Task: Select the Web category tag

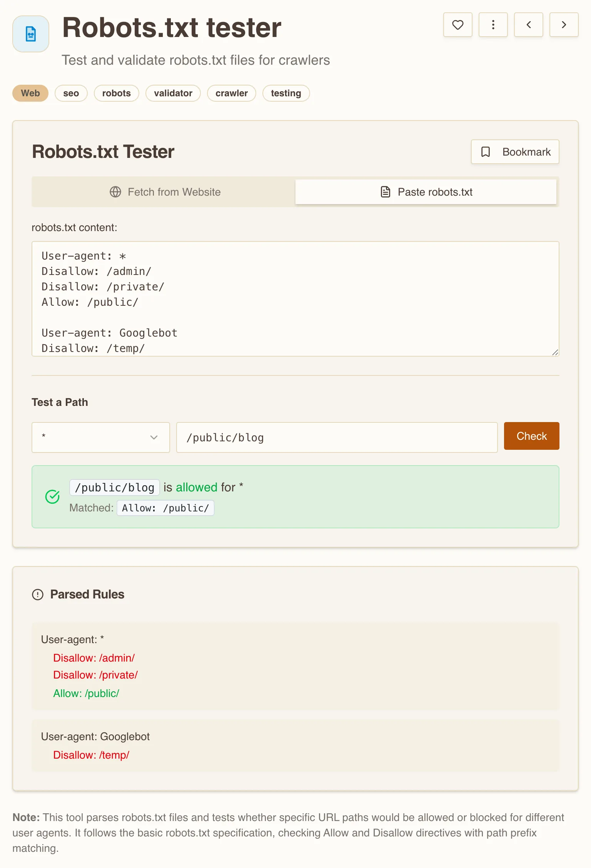Action: [30, 93]
